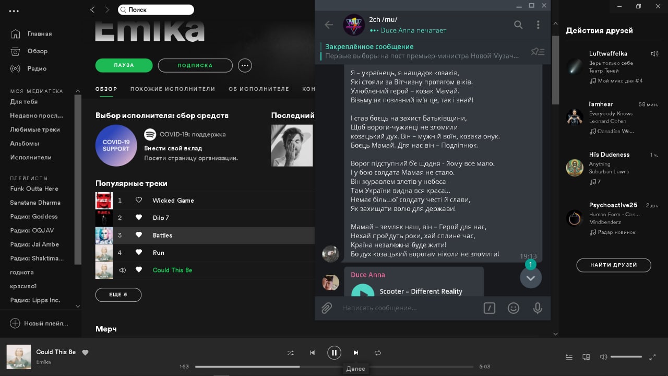Open Telegram chat options menu
Image resolution: width=668 pixels, height=376 pixels.
click(538, 25)
